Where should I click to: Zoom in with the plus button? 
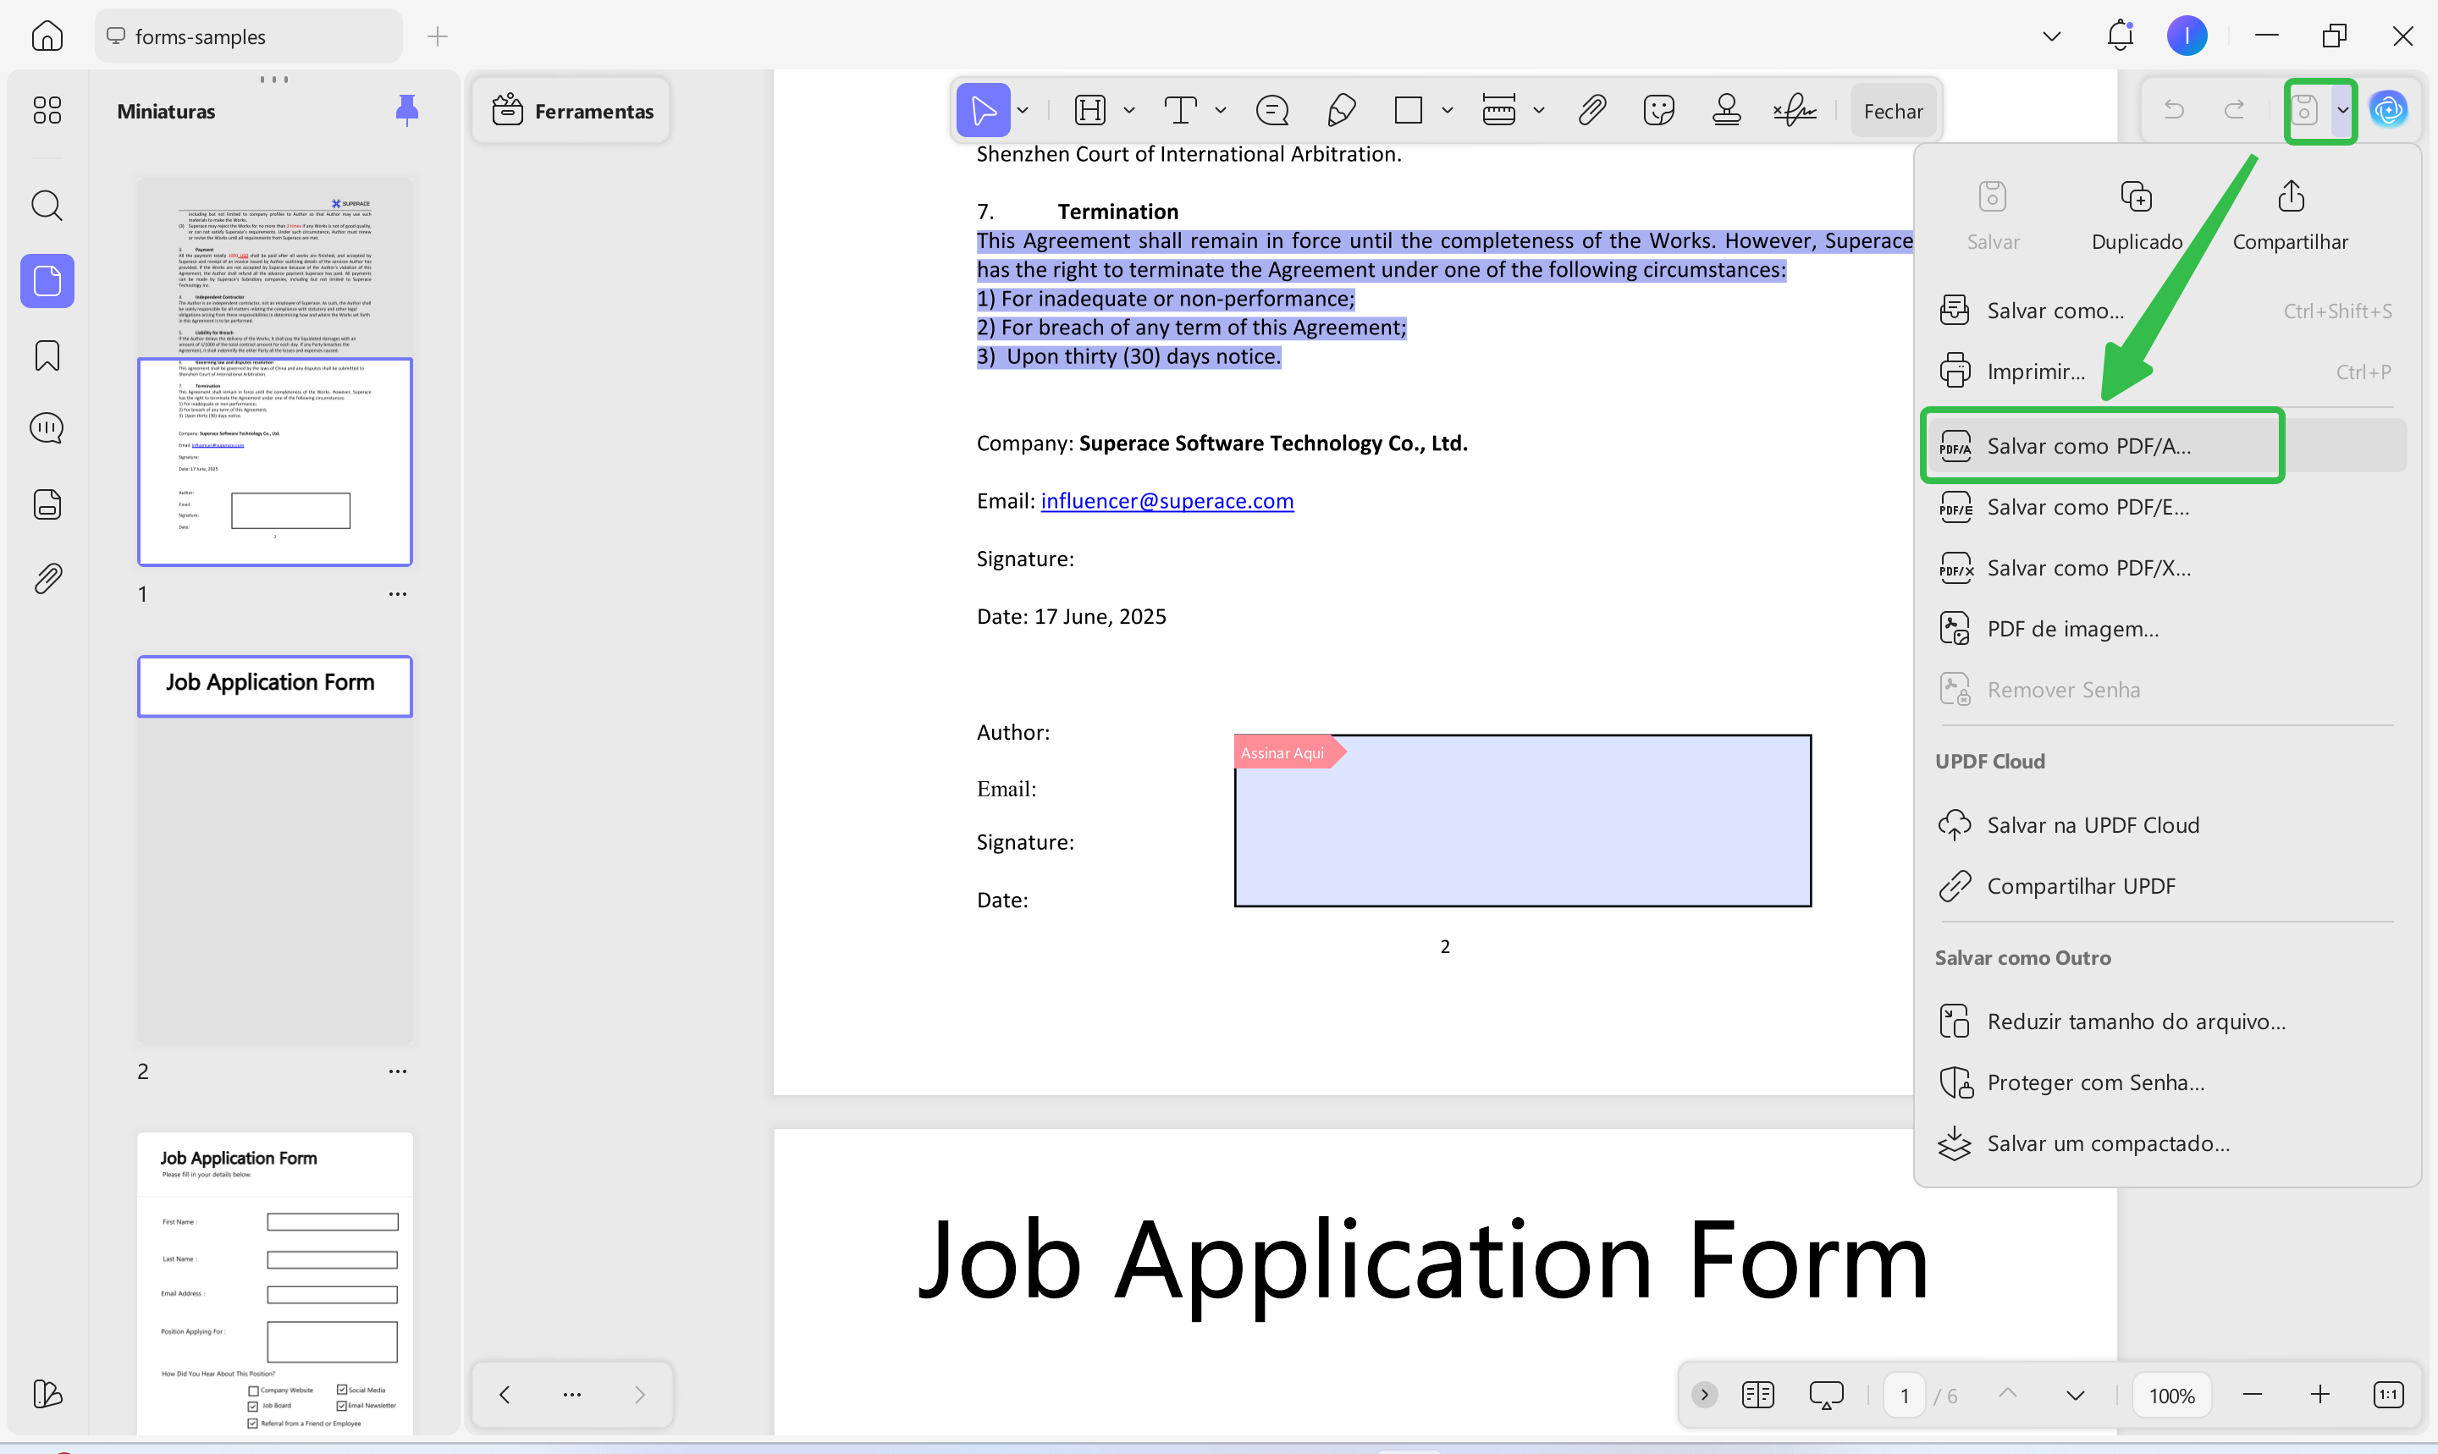(x=2319, y=1394)
